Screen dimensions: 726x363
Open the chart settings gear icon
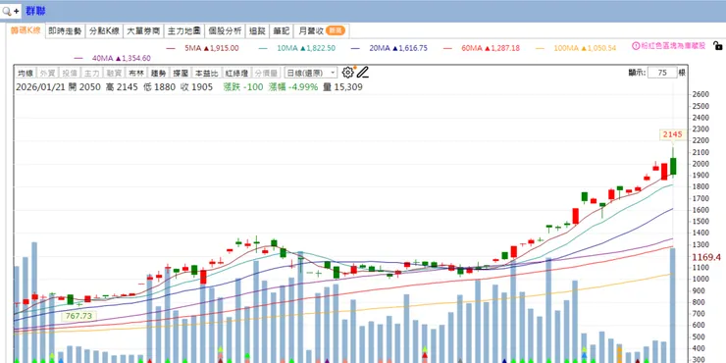[347, 73]
